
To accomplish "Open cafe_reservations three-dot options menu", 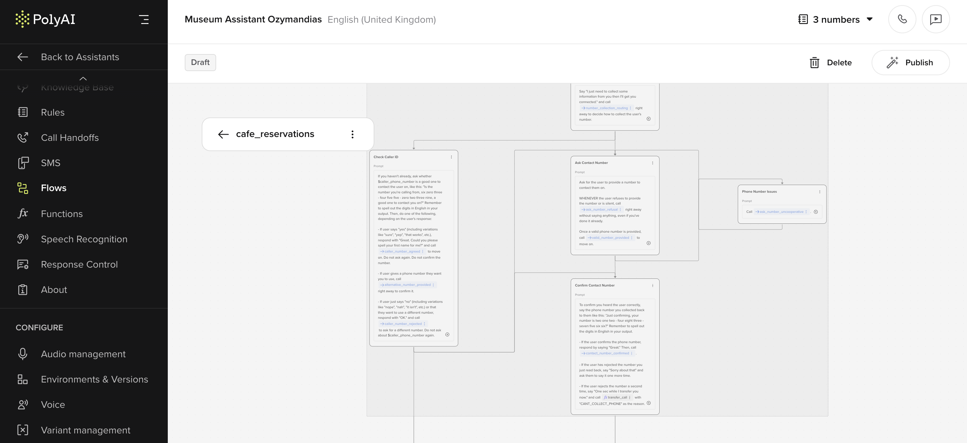I will [x=352, y=134].
